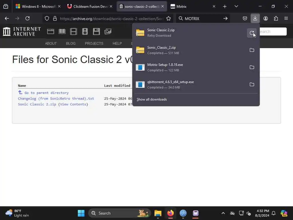Open Copilot from the taskbar
The image size is (293, 220).
click(284, 213)
